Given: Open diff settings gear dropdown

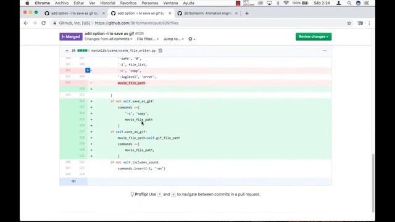Looking at the screenshot, I should (192, 39).
